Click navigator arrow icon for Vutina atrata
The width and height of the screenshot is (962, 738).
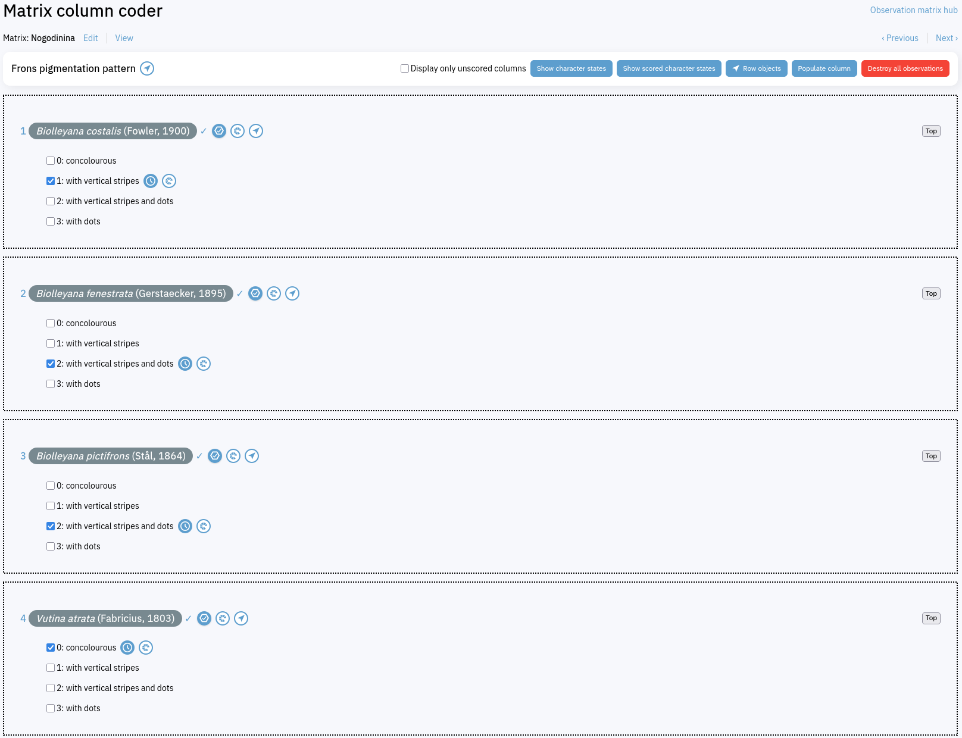(241, 618)
